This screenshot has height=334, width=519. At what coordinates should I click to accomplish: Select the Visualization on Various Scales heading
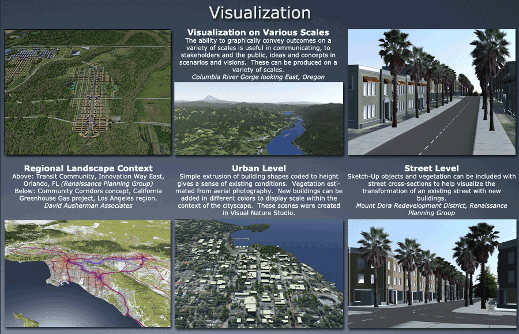[x=258, y=32]
